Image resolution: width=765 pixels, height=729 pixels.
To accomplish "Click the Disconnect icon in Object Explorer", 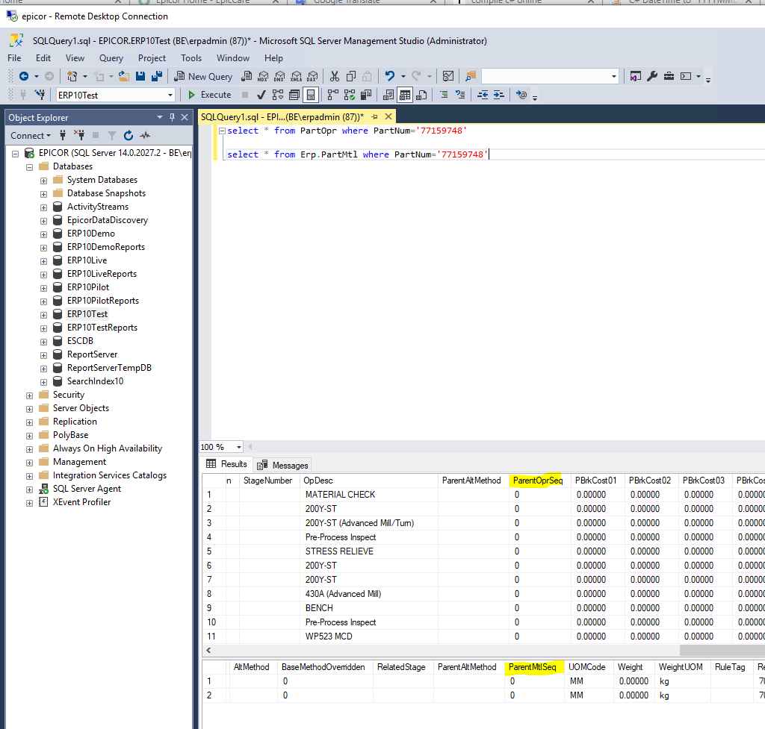I will tap(79, 136).
